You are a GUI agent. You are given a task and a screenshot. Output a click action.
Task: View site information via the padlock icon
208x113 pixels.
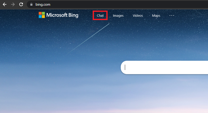[31, 4]
